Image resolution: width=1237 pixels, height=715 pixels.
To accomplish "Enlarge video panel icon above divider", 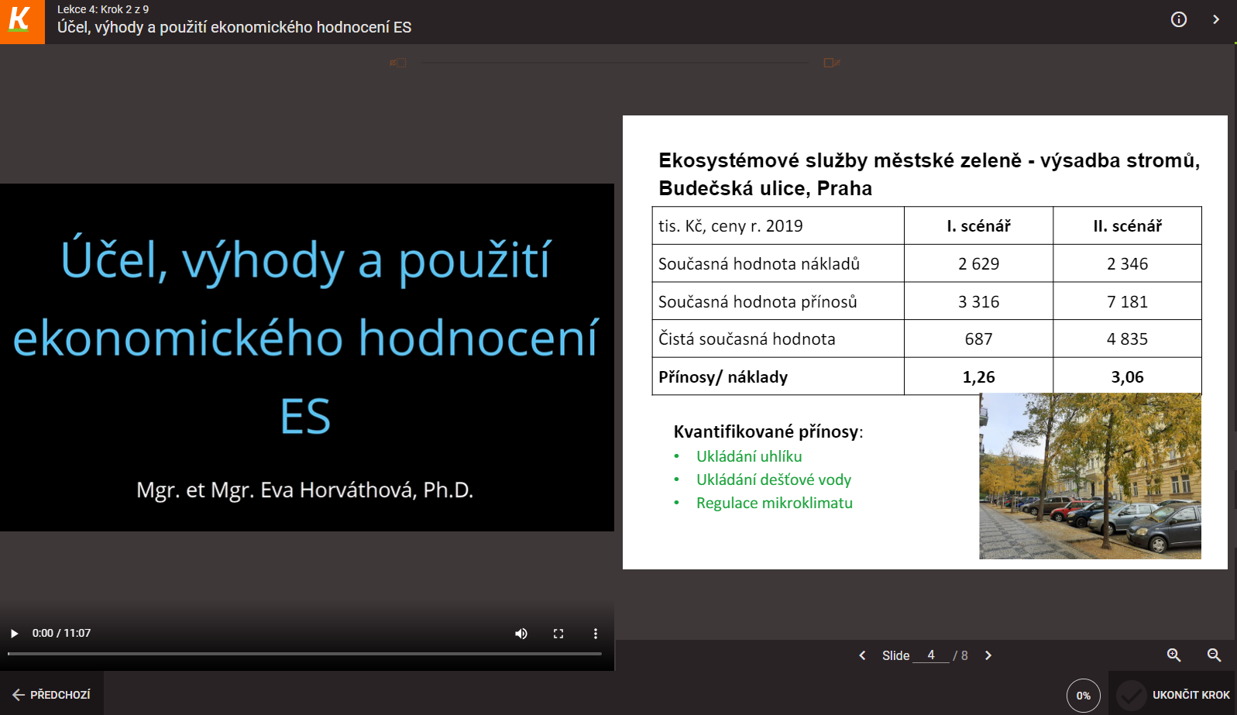I will 832,63.
